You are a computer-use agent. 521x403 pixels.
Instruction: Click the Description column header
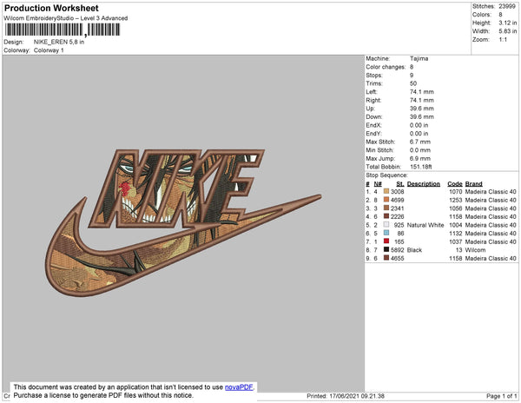point(424,184)
